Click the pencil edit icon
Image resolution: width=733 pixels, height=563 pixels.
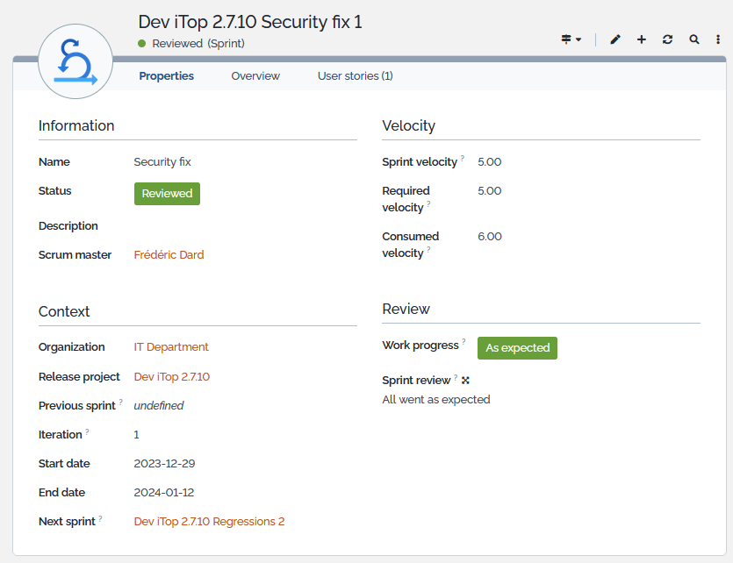615,39
